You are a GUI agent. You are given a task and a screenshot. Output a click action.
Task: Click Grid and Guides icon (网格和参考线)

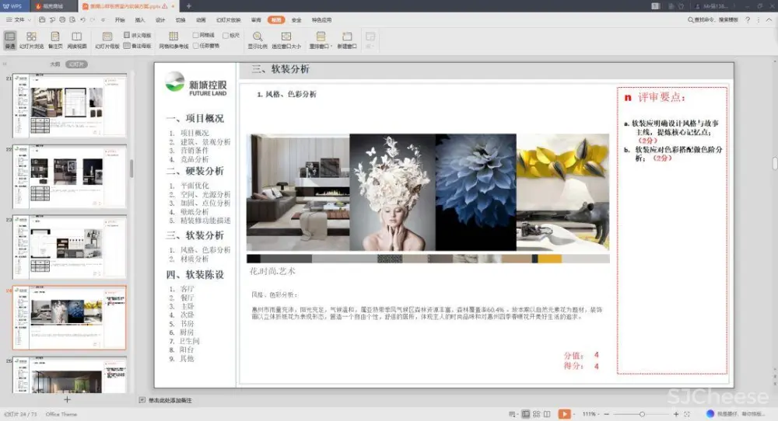point(173,40)
